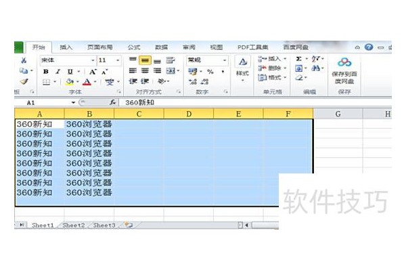Switch to the 公式 ribbon tab

pyautogui.click(x=134, y=47)
